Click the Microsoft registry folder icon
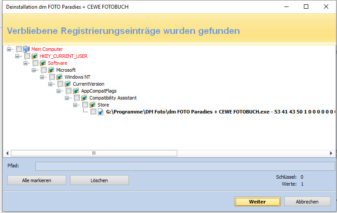The image size is (337, 213). point(51,70)
